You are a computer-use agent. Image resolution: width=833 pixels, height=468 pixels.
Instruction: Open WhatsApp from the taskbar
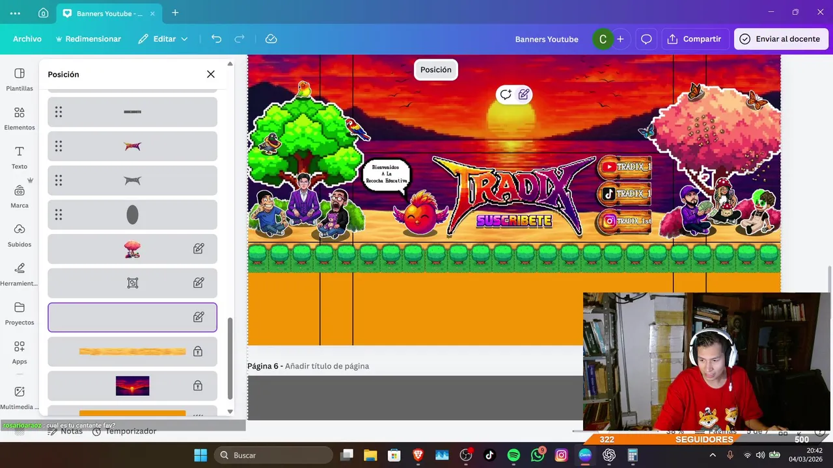point(538,455)
